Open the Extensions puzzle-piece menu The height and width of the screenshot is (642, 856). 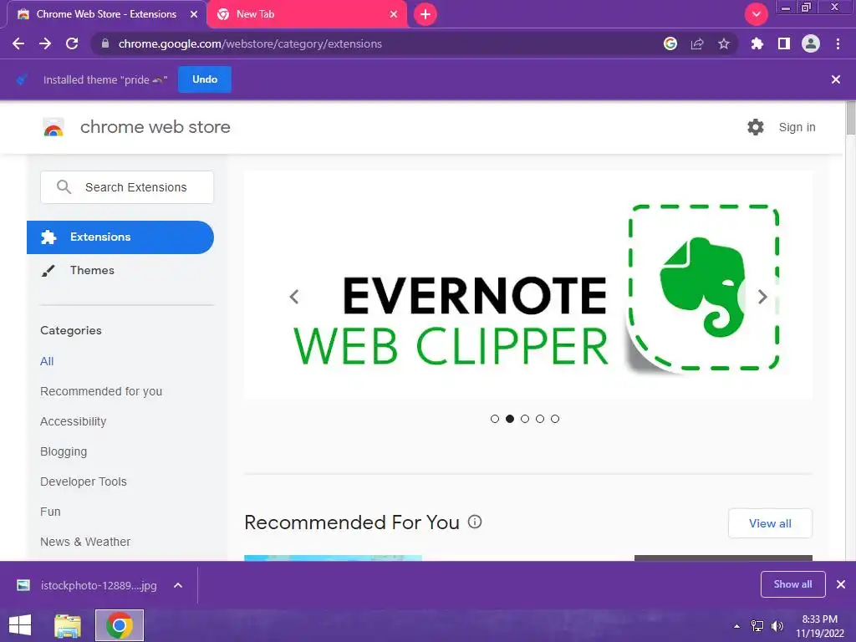click(757, 43)
